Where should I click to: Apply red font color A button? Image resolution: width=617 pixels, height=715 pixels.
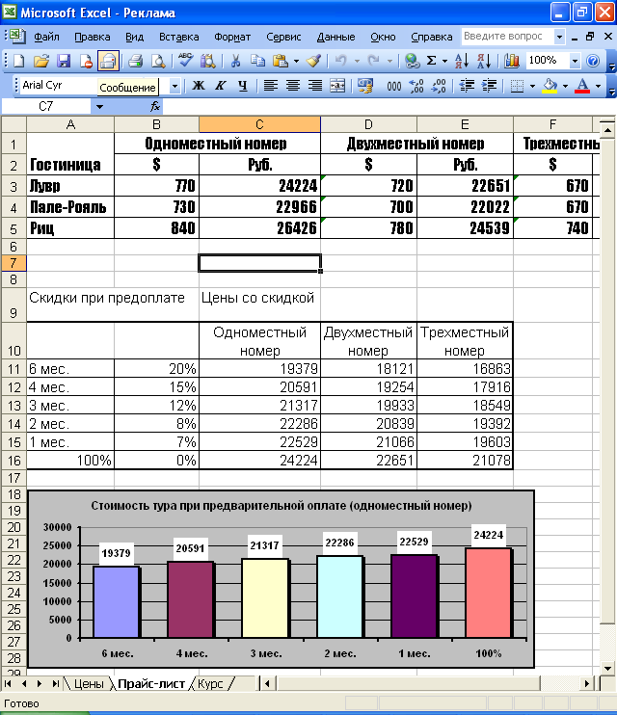(x=582, y=85)
